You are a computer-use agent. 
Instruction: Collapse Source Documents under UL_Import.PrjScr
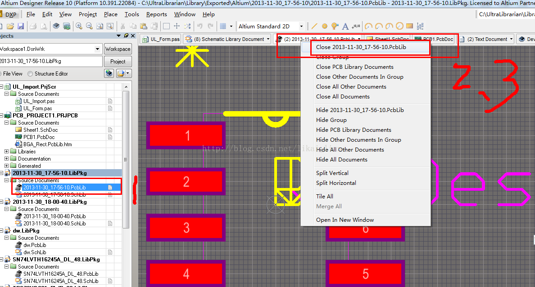click(x=6, y=94)
